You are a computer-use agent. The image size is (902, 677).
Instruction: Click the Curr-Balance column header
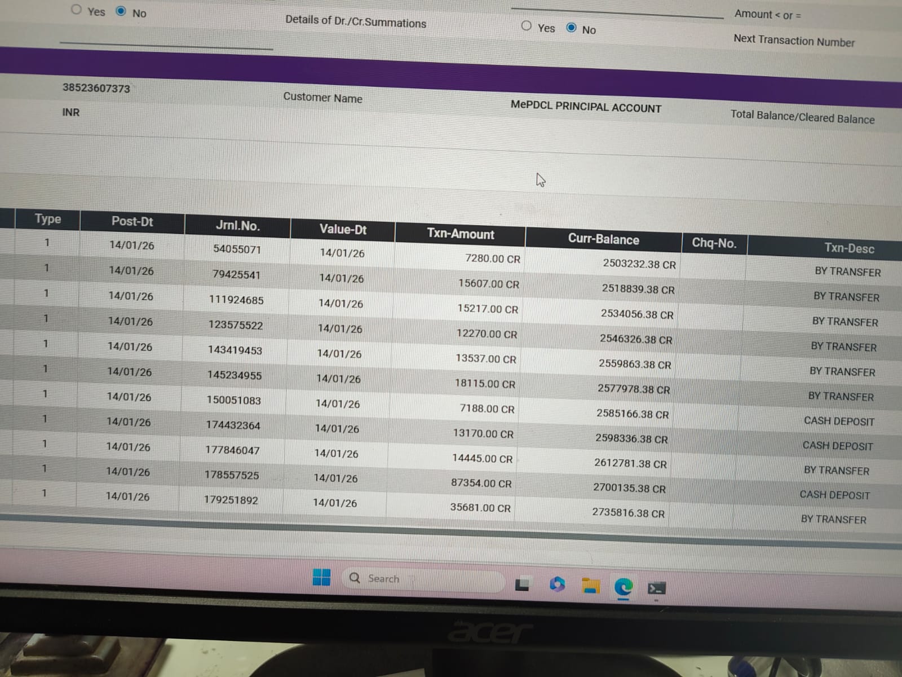click(603, 239)
